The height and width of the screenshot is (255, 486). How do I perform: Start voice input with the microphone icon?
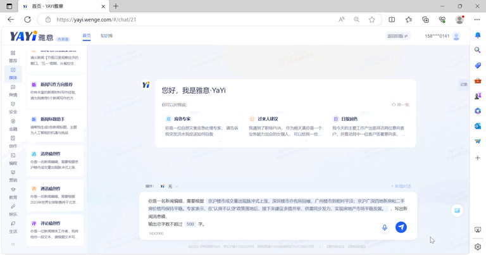pyautogui.click(x=385, y=227)
